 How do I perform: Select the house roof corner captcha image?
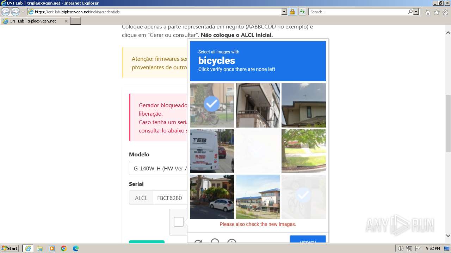tap(304, 105)
